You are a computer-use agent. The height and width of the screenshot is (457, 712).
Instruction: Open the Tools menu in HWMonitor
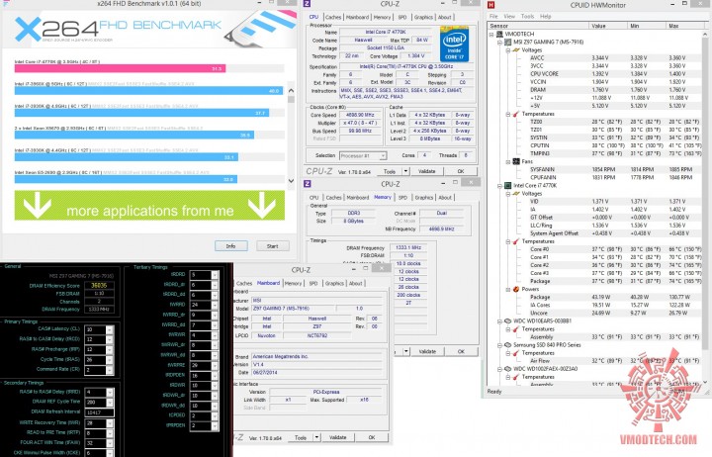[528, 17]
